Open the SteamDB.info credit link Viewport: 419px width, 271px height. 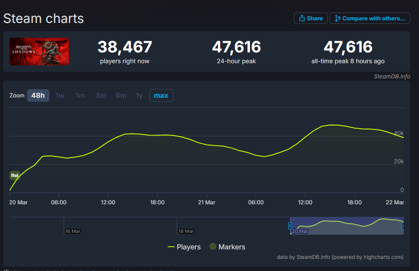click(x=392, y=76)
